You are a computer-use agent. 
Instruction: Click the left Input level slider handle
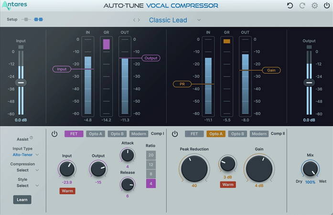tap(21, 83)
